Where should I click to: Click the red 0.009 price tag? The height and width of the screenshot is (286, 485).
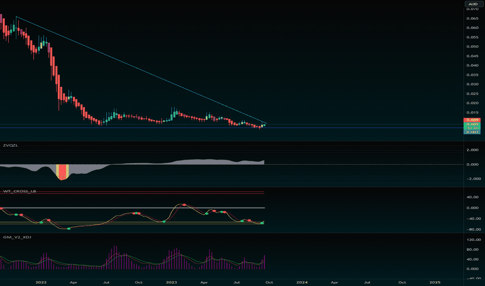pyautogui.click(x=472, y=120)
